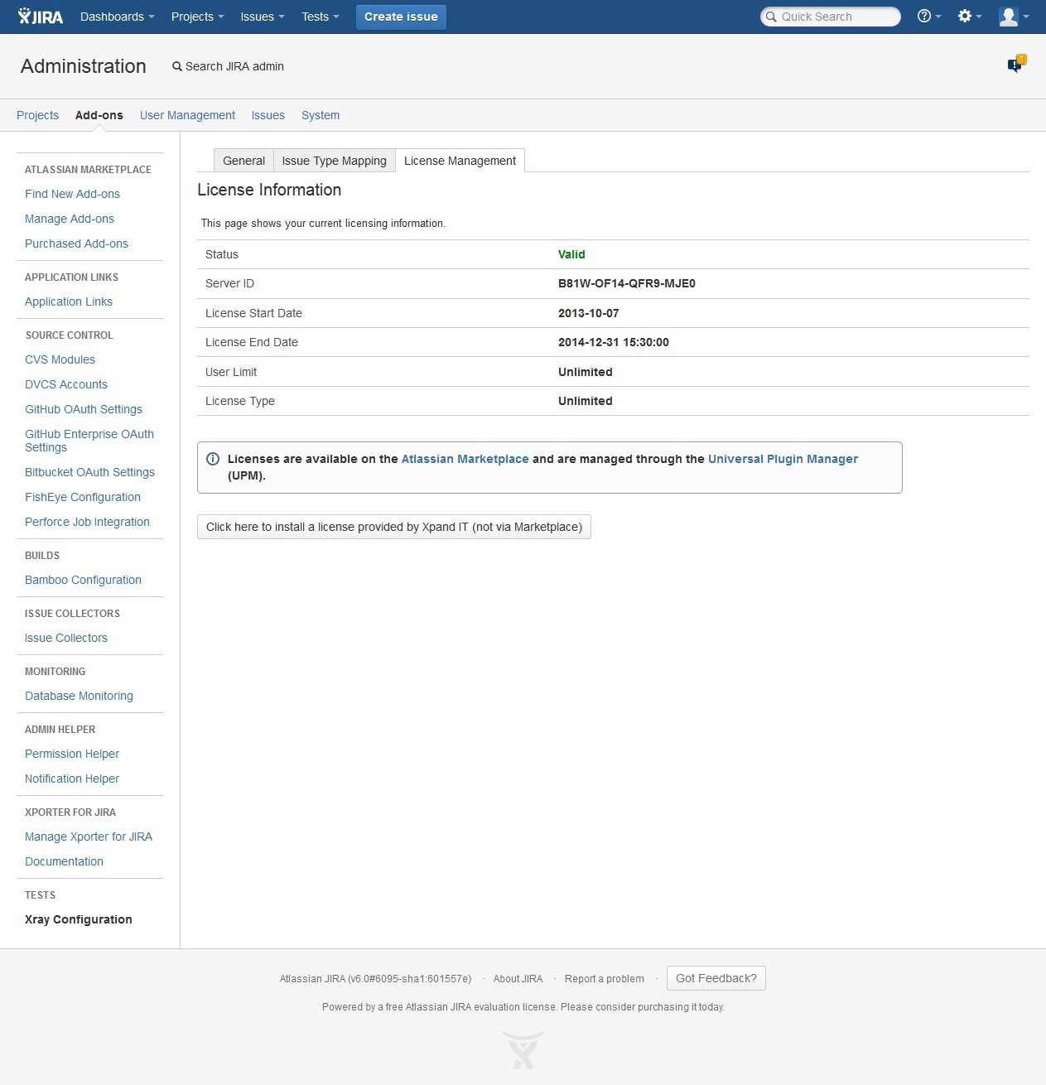Open Xporter Documentation link
The image size is (1046, 1085).
point(64,861)
